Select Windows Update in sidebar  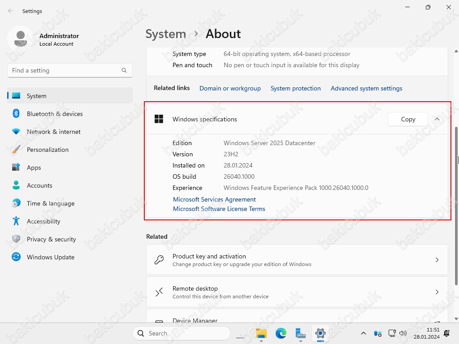[x=70, y=257]
